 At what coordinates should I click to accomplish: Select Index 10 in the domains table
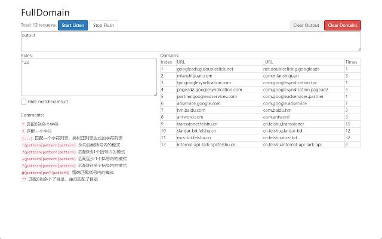[x=168, y=131]
